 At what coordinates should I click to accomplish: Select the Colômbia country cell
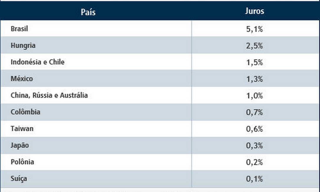(x=25, y=112)
